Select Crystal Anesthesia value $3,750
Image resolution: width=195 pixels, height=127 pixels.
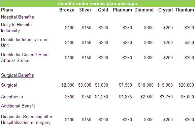166,97
